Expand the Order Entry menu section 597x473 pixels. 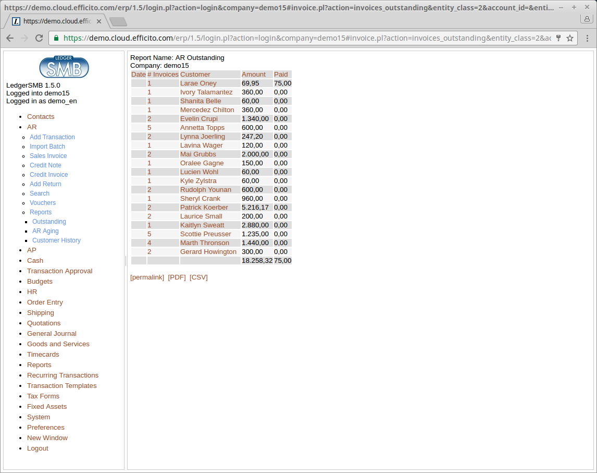(45, 302)
